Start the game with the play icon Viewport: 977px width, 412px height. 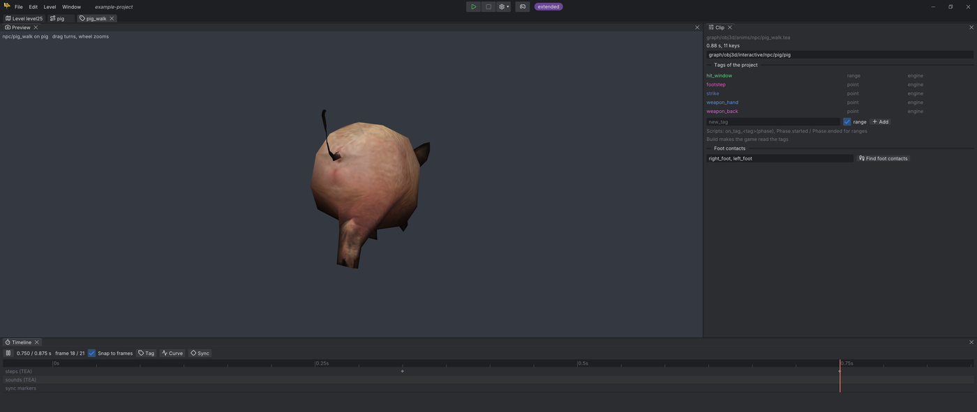(x=473, y=7)
